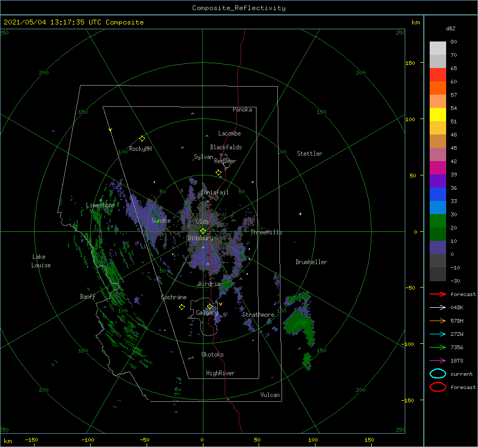Click the Lacombe city label
478x447 pixels.
click(229, 133)
